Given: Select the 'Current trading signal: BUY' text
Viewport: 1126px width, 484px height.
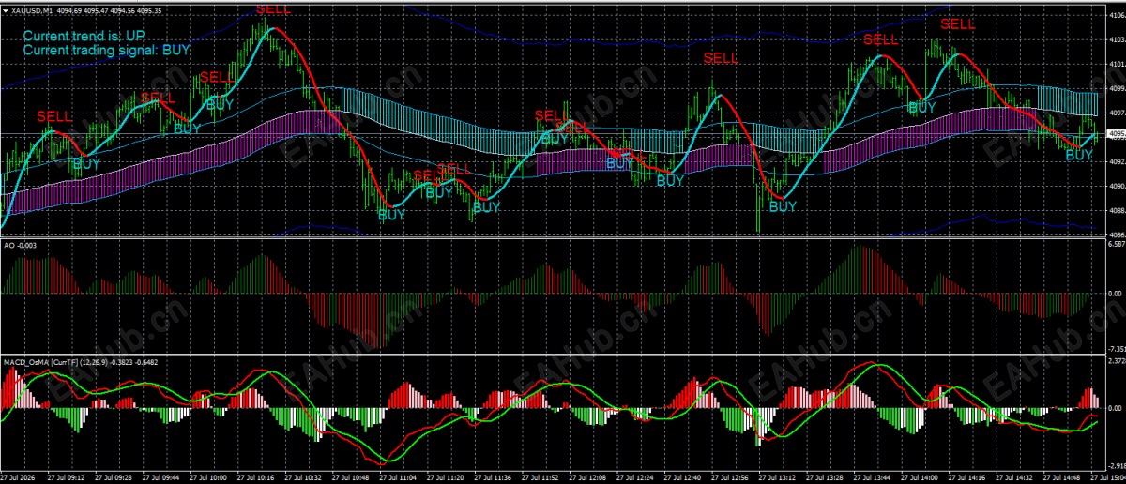Looking at the screenshot, I should pyautogui.click(x=106, y=50).
